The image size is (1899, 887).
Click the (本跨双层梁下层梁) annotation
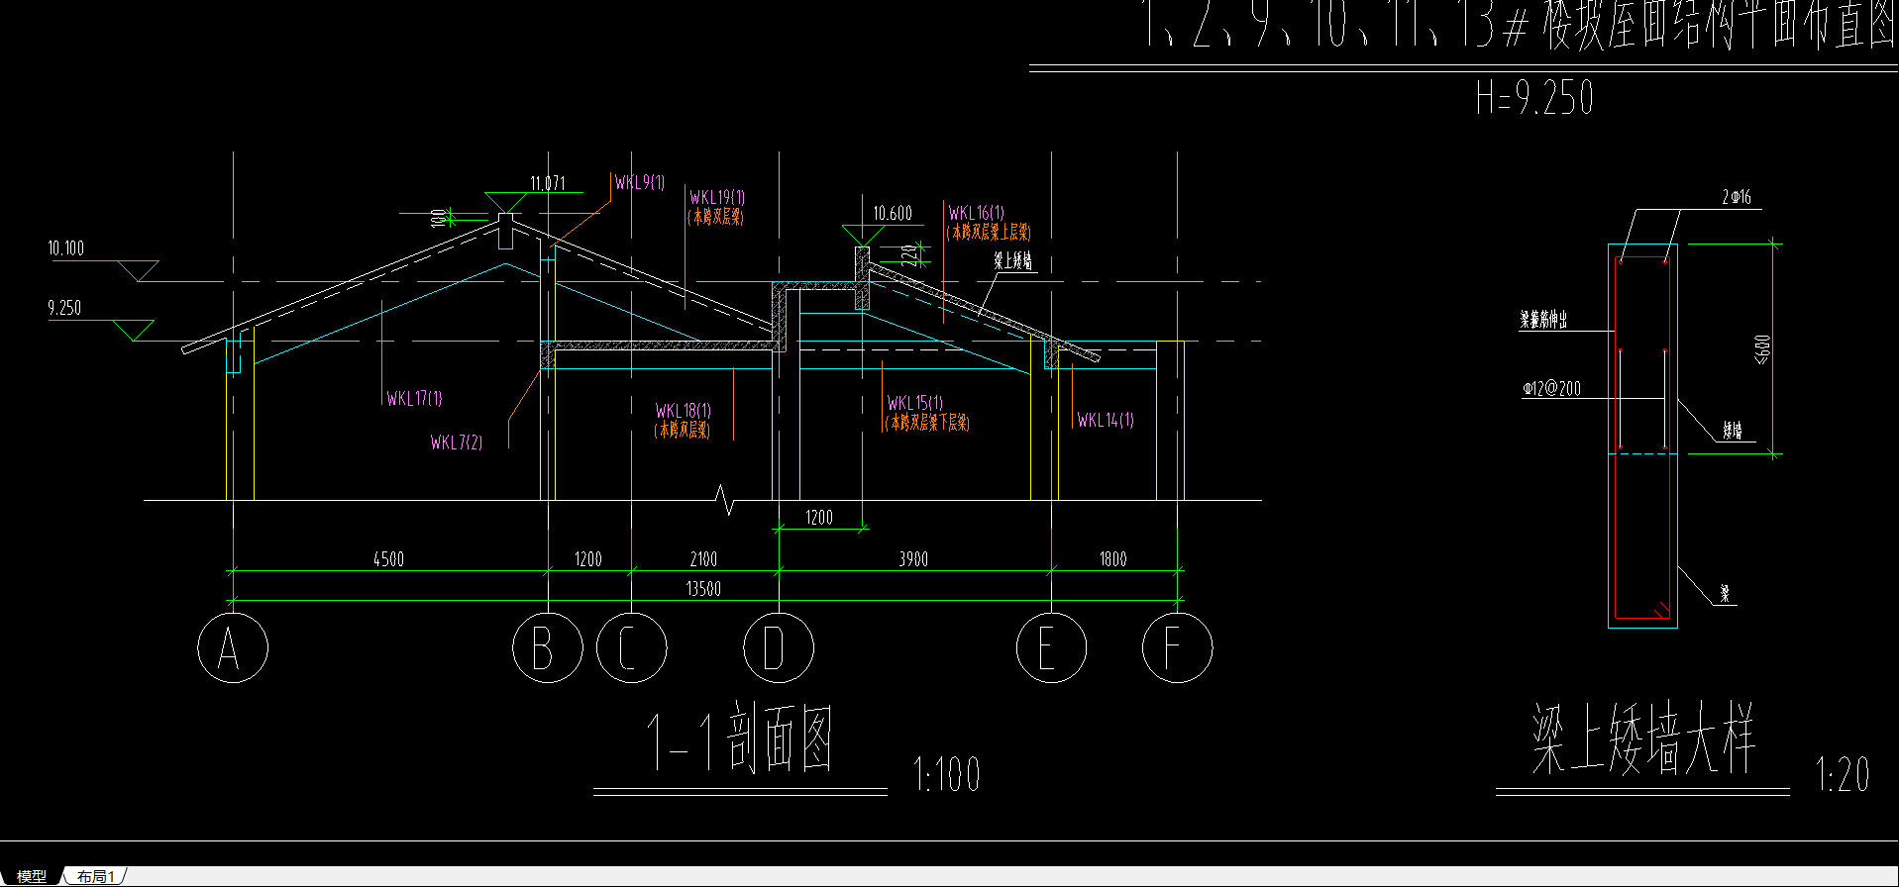pos(927,423)
